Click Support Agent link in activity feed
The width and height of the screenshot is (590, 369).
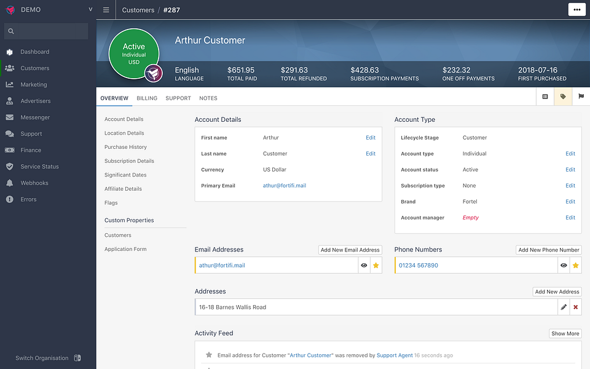395,355
